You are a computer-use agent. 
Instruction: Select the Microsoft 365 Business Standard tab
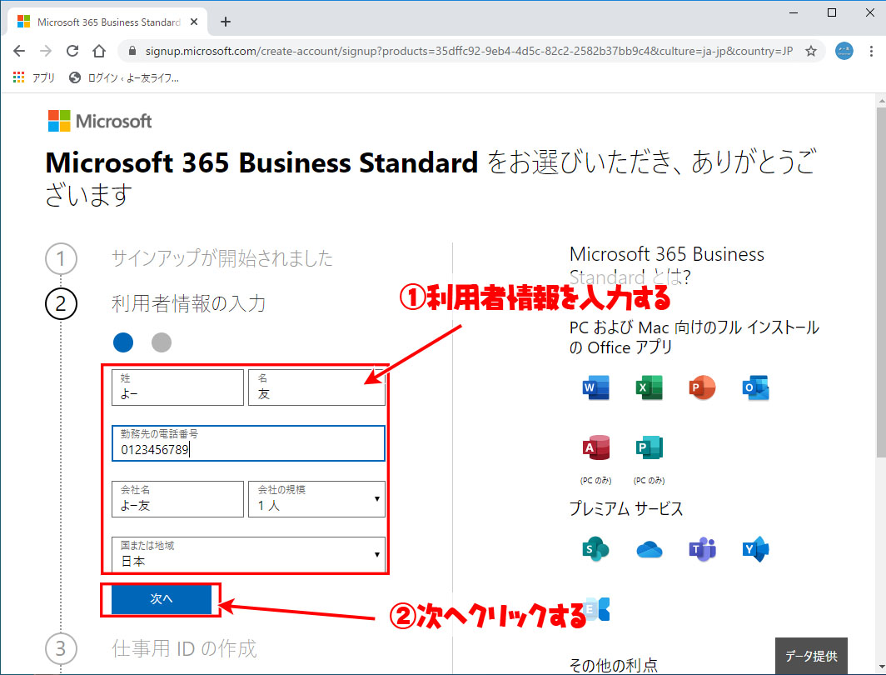107,22
